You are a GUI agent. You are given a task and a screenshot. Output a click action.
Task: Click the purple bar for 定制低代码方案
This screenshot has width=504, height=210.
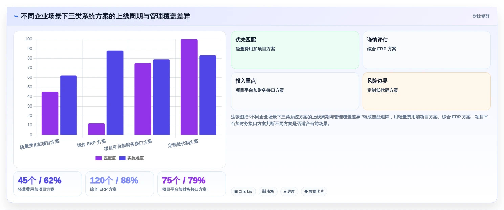pos(189,87)
